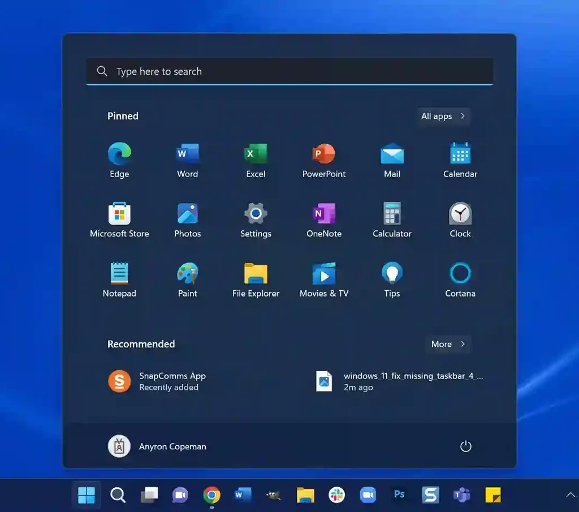This screenshot has height=512, width=579.
Task: Launch Zoom from the taskbar
Action: click(x=368, y=494)
